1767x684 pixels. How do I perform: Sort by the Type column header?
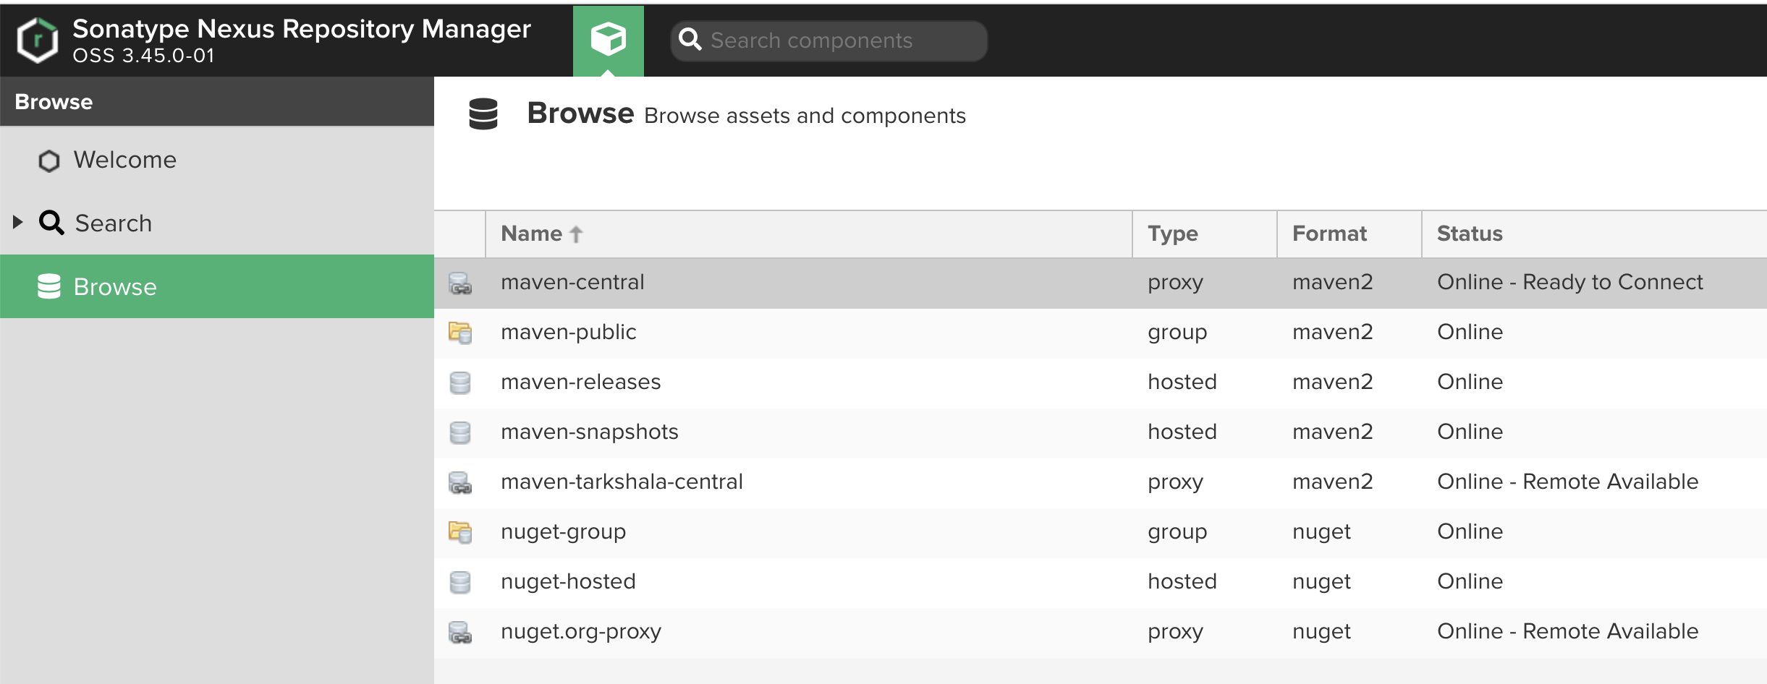click(1205, 234)
